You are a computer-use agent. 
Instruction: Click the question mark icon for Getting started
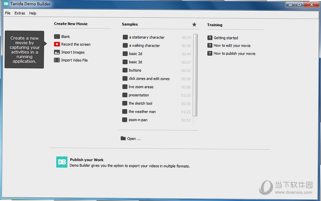point(210,38)
